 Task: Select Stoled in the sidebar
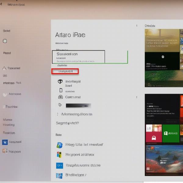pos(6,31)
